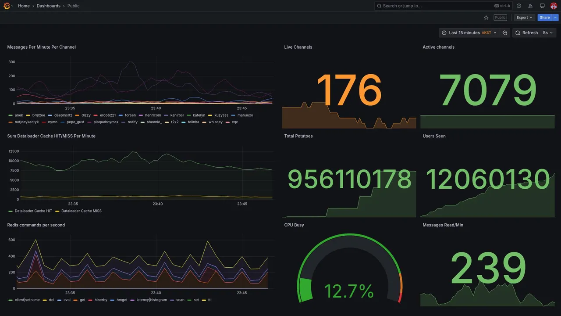
Task: Click the Grafana logo icon
Action: point(7,6)
